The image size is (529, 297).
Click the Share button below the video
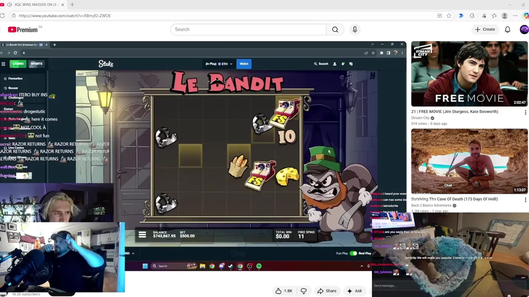tap(327, 291)
